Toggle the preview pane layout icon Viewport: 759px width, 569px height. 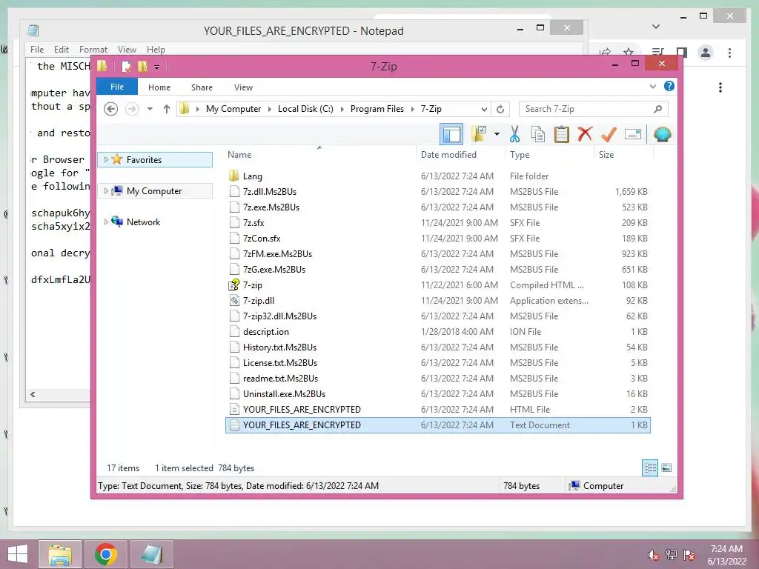coord(451,134)
